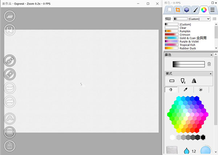Open the hamburger menu tab
The width and height of the screenshot is (218, 155).
pyautogui.click(x=212, y=10)
